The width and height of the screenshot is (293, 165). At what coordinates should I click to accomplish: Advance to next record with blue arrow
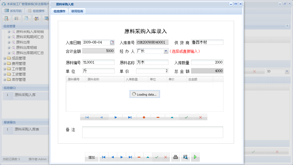point(116,117)
